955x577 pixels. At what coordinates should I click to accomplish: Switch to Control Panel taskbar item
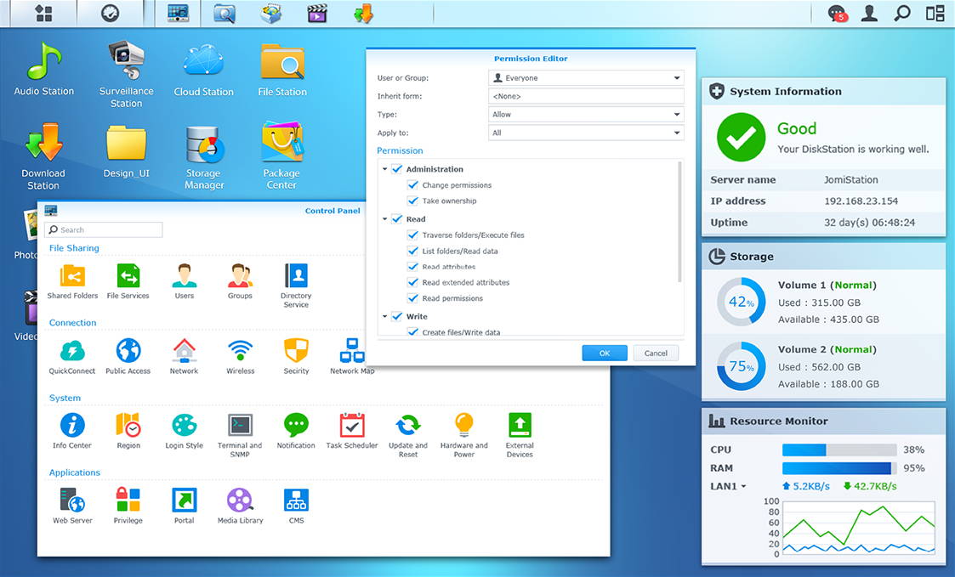tap(178, 14)
